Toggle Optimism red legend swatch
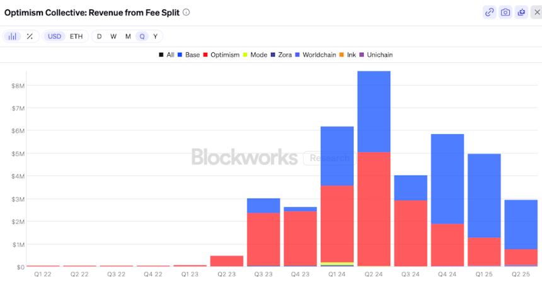Screen dimensions: 542x287 pyautogui.click(x=205, y=55)
